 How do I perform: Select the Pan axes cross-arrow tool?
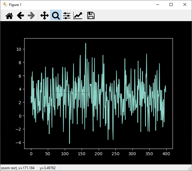pos(45,16)
